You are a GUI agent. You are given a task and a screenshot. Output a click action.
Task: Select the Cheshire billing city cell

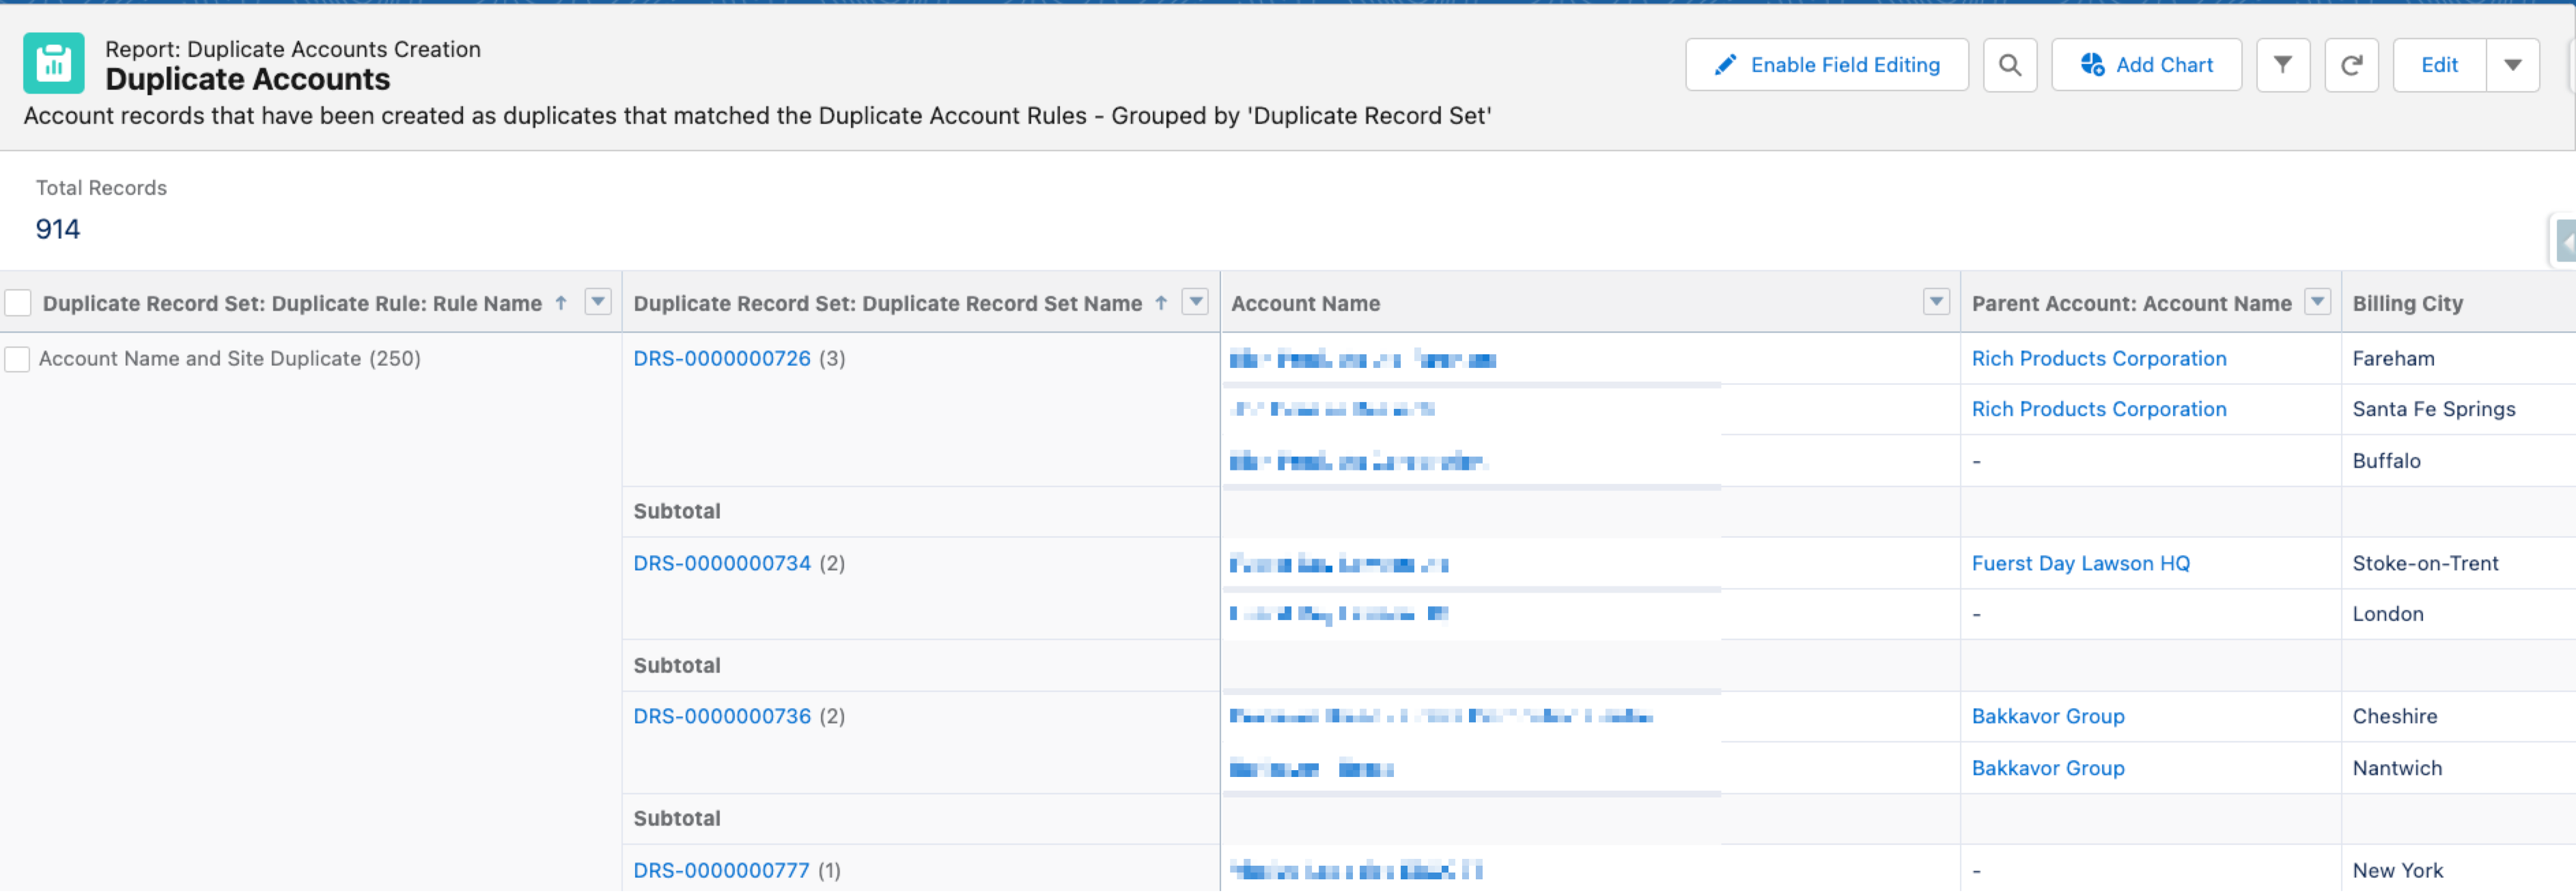(x=2458, y=717)
